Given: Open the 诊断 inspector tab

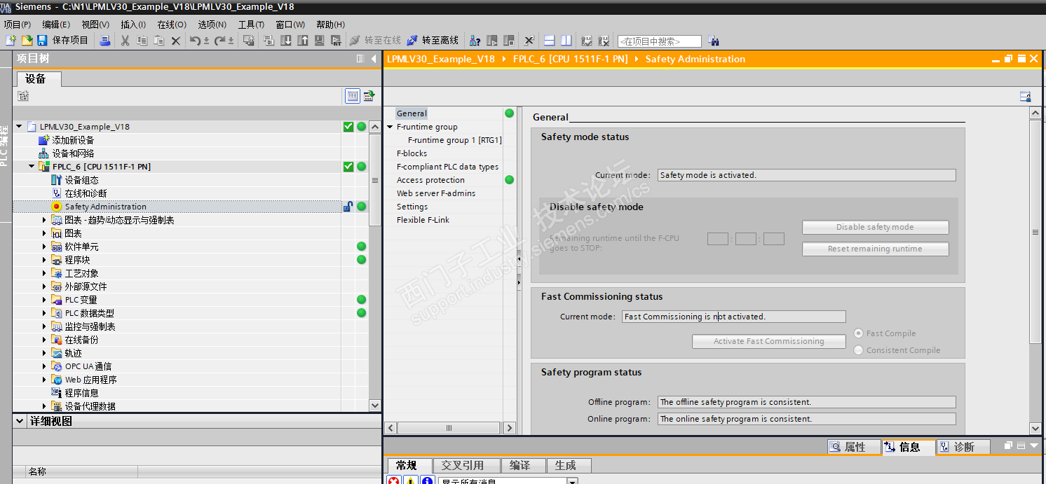Looking at the screenshot, I should tap(964, 447).
